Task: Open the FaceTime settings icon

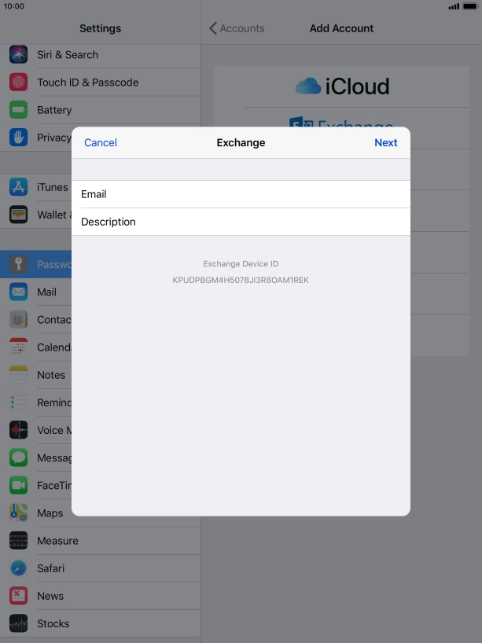Action: [18, 485]
